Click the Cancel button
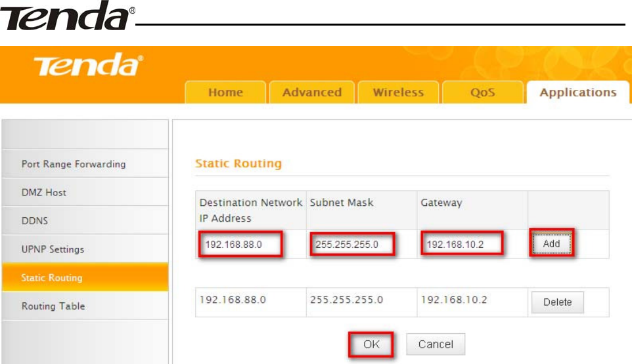This screenshot has height=364, width=632. 436,344
